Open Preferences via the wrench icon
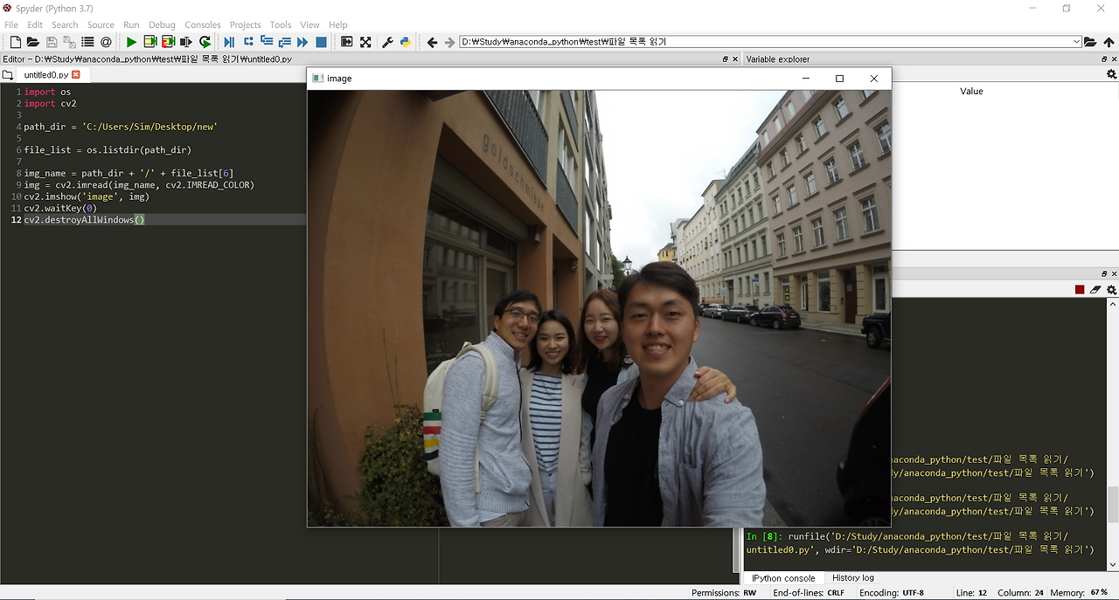1119x600 pixels. click(387, 42)
